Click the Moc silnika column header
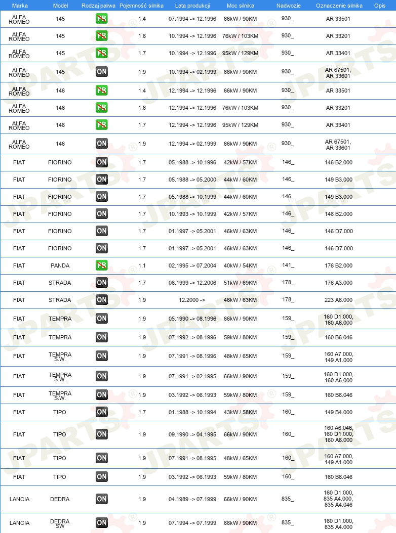Image resolution: width=396 pixels, height=533 pixels. 241,6
